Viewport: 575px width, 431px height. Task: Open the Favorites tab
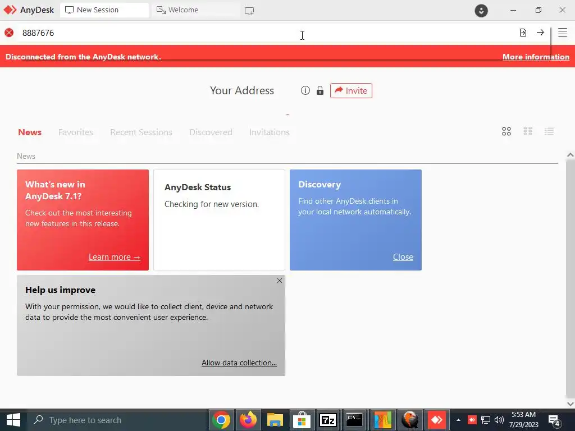(x=76, y=132)
